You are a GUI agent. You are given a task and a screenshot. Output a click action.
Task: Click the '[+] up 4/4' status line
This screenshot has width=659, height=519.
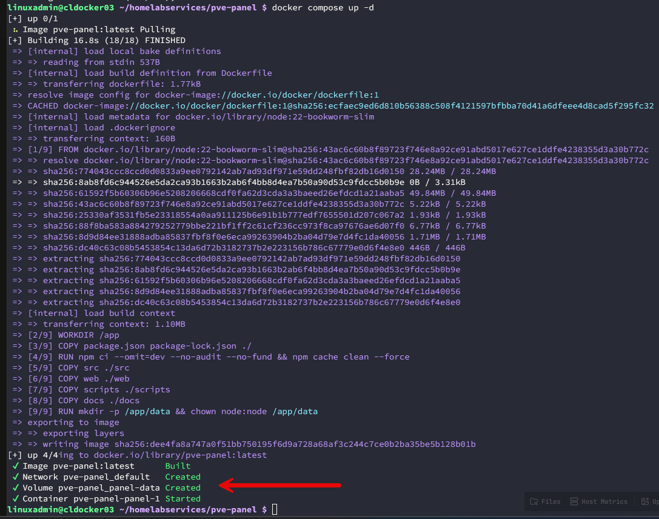[x=137, y=455]
